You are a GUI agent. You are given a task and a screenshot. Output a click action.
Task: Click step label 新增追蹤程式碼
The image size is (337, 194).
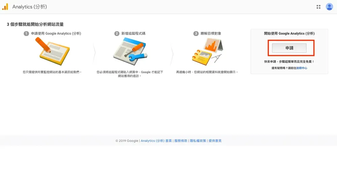click(x=133, y=33)
